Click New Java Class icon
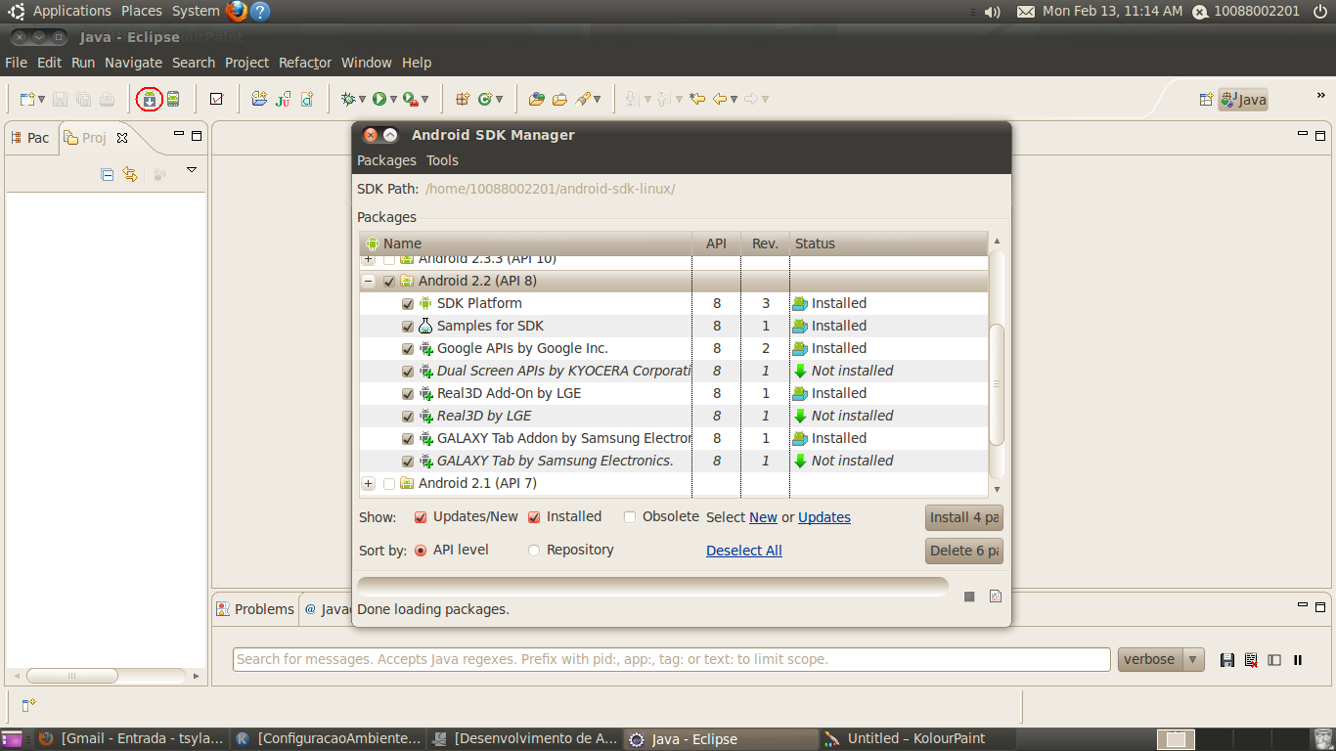Screen dimensions: 1336x751 (x=485, y=99)
